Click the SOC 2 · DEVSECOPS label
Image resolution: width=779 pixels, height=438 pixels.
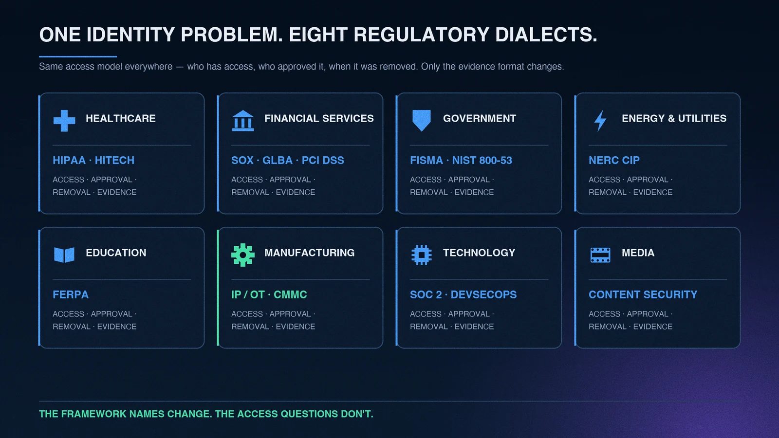point(464,294)
